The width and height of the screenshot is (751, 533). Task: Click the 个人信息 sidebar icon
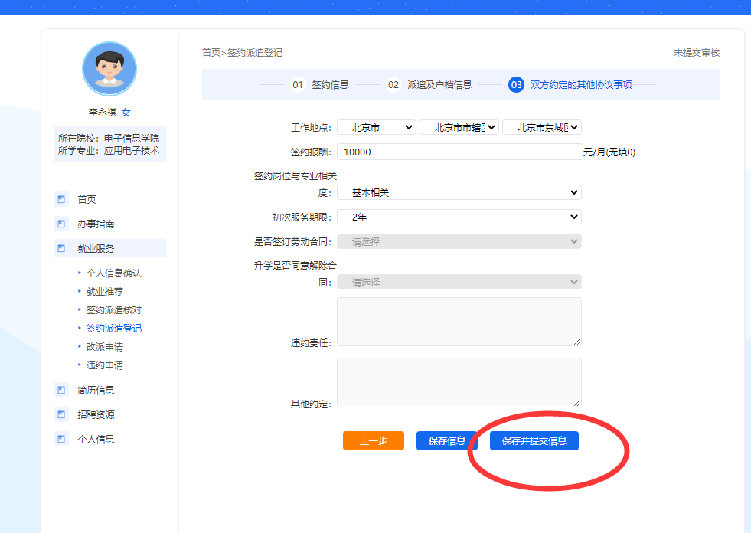tap(61, 439)
